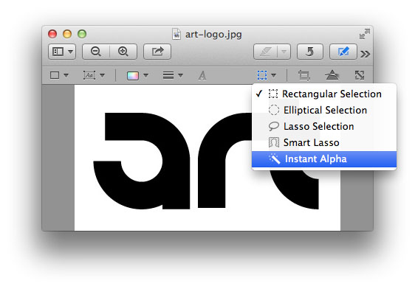Screen dimensions: 415x289
Task: Choose Smart Lasso from the menu
Action: point(324,142)
